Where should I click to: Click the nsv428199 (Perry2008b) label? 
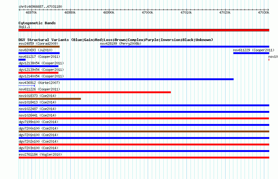[121, 44]
